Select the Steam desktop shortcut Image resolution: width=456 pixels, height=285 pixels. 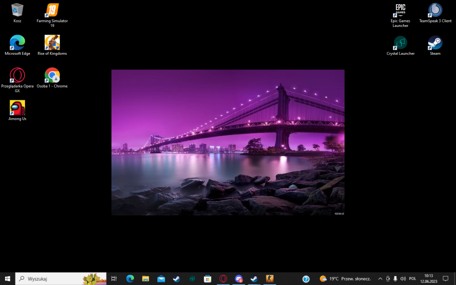(x=435, y=45)
